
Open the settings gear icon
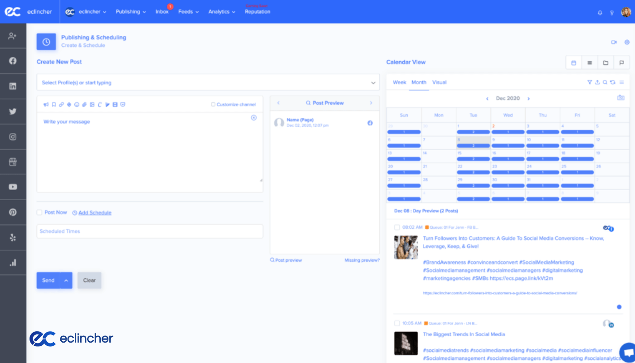[627, 42]
